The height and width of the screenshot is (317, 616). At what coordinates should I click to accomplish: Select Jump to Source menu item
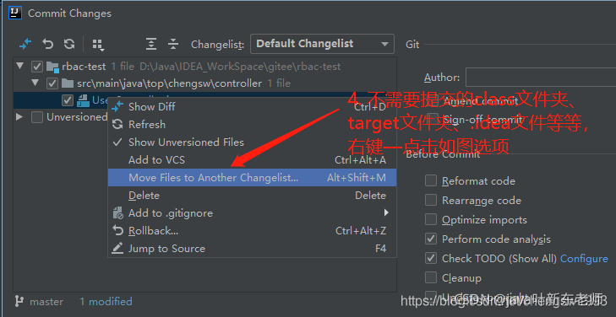click(x=252, y=249)
